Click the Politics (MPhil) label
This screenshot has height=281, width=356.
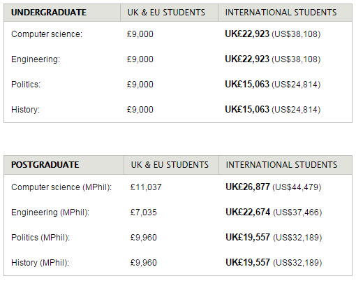tap(40, 238)
